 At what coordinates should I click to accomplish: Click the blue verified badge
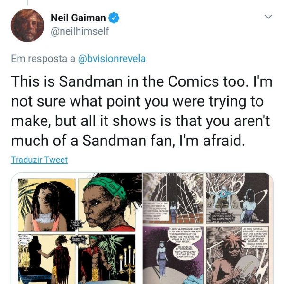click(114, 18)
